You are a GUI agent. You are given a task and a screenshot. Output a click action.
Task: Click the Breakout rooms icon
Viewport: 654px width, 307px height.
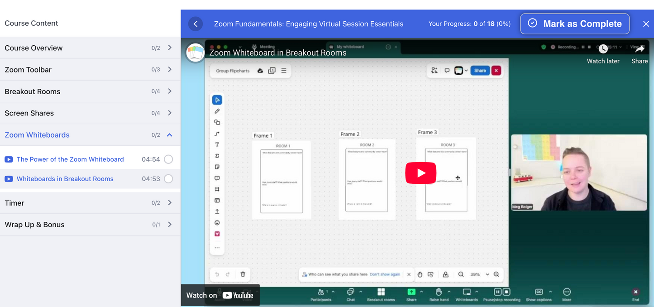(x=381, y=292)
